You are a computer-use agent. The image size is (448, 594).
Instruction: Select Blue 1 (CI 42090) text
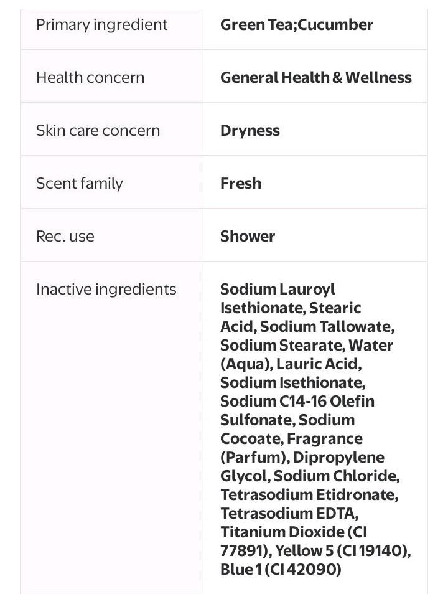click(x=281, y=569)
